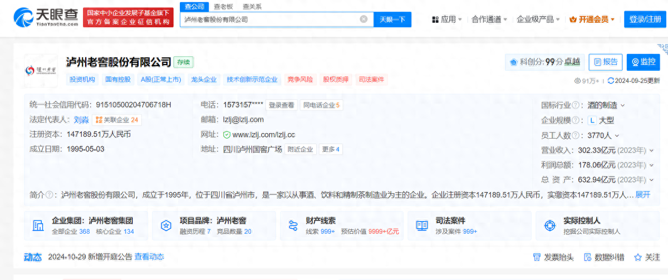This screenshot has width=668, height=280.
Task: Open the 项目品牌 star icon card
Action: tap(166, 225)
